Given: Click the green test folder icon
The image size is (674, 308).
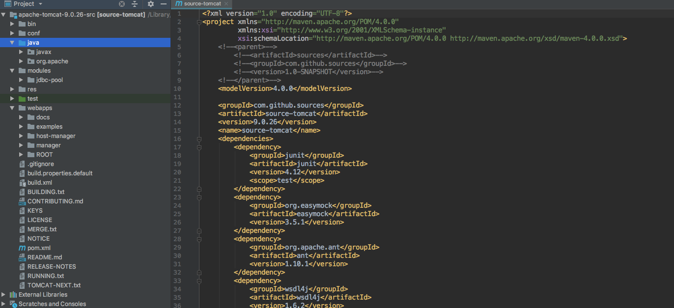Looking at the screenshot, I should point(22,99).
